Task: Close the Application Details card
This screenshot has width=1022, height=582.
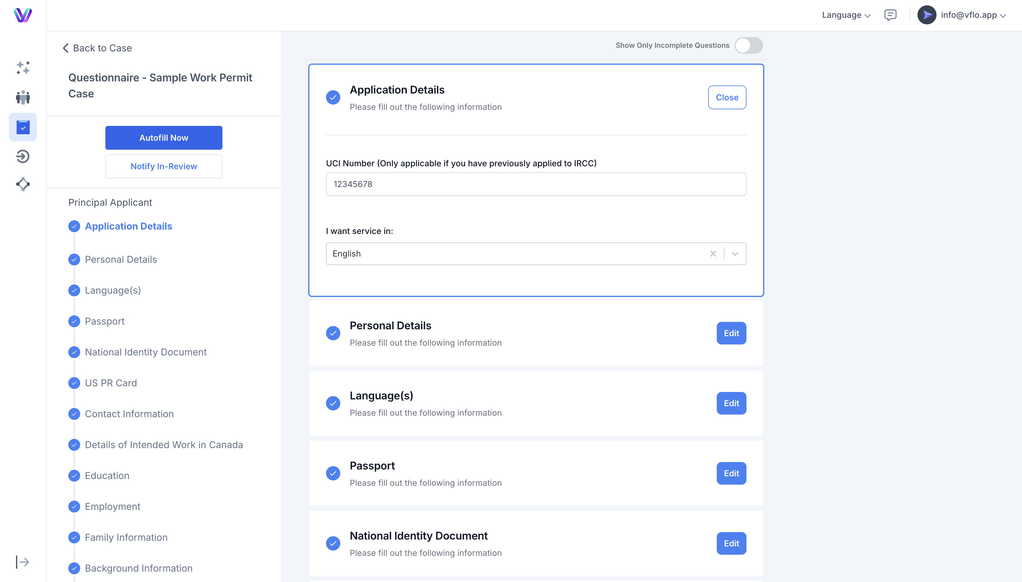Action: [727, 97]
